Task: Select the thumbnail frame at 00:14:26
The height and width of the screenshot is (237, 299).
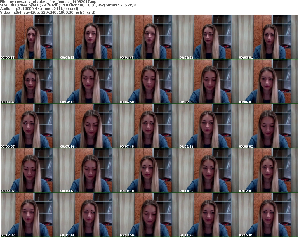Action: [x=209, y=215]
